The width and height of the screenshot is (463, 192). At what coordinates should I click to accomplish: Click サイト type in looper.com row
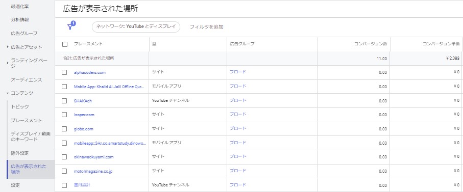(158, 114)
